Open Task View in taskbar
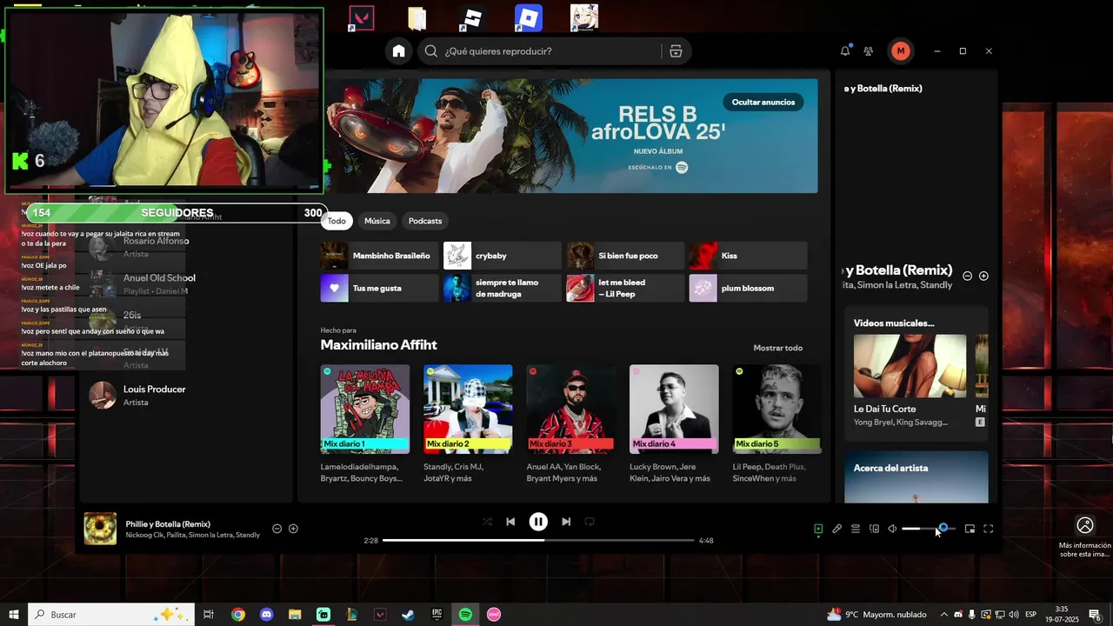This screenshot has width=1113, height=626. pos(209,615)
